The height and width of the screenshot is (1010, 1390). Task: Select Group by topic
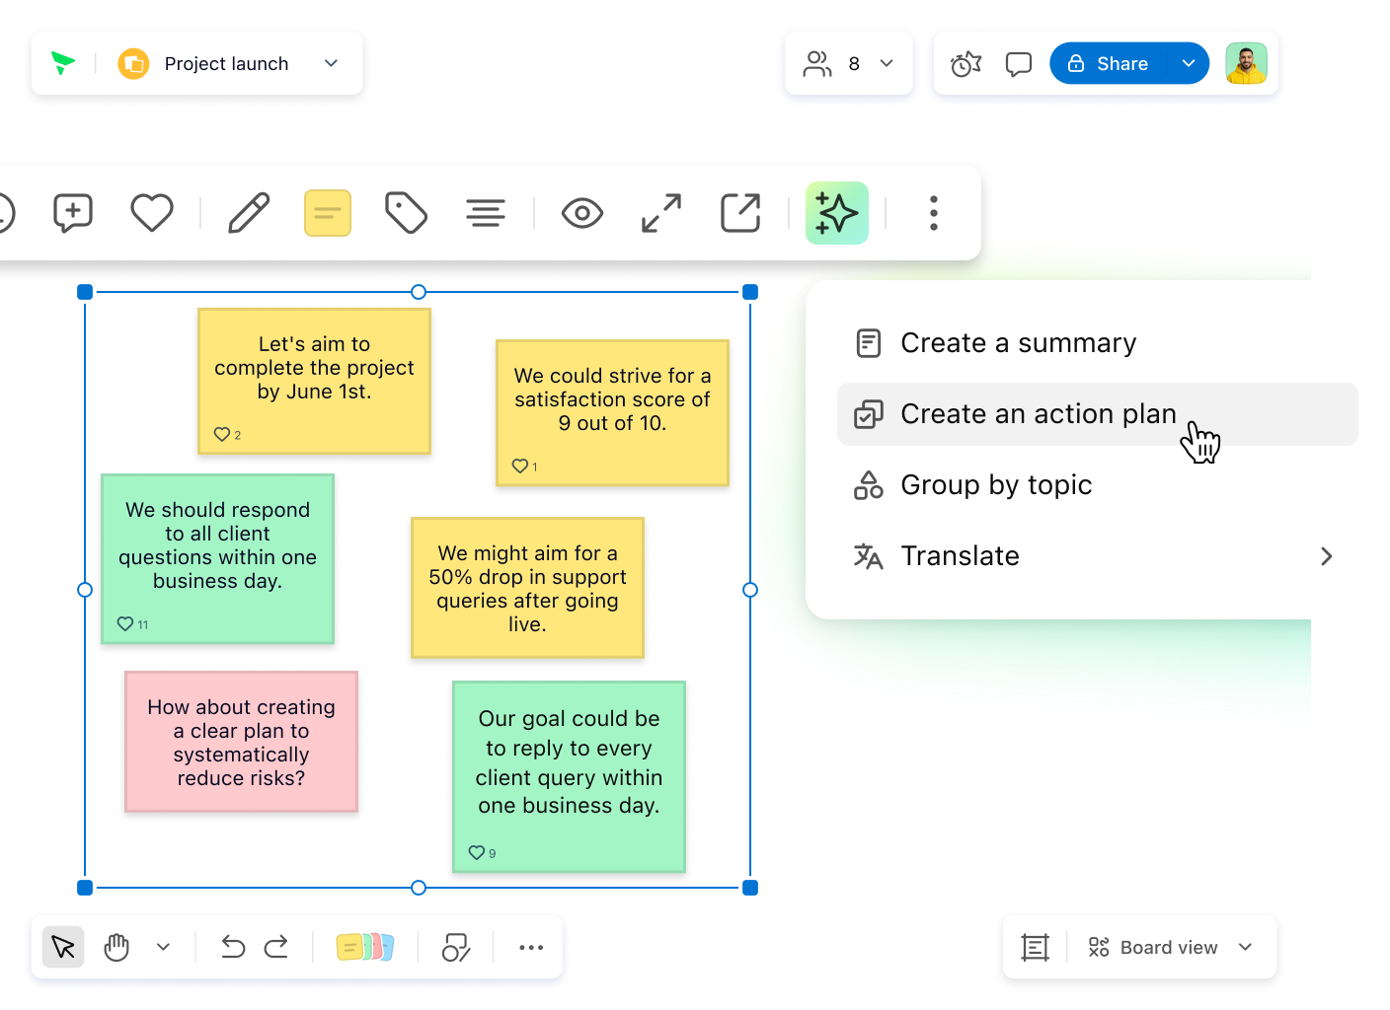pyautogui.click(x=1098, y=485)
